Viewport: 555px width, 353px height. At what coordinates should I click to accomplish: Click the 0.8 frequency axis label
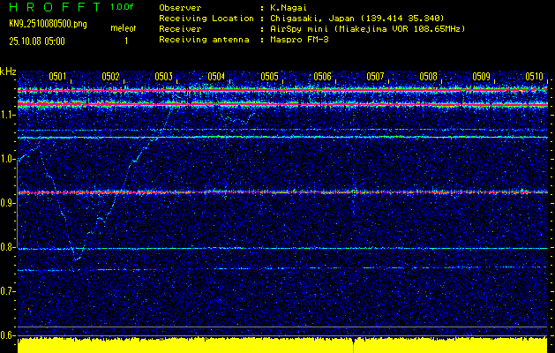8,248
